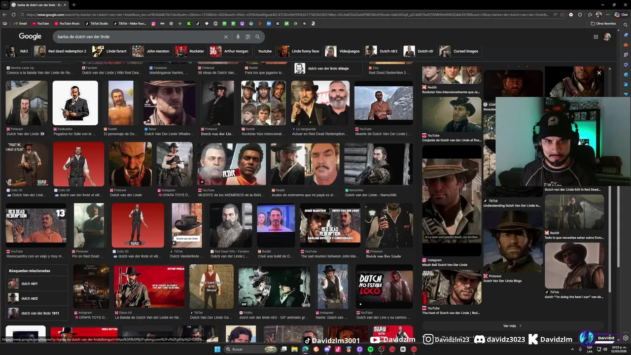Open 'Dutch Van Der Linde Rings' Pinterest image
This screenshot has height=355, width=631.
pos(513,241)
